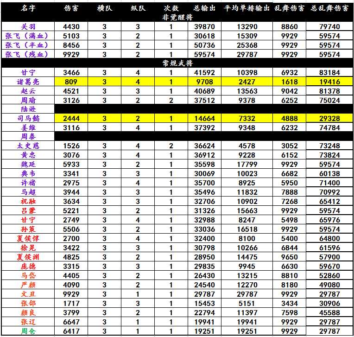Click the yellow 司马懿 name cell
354x337 pixels.
click(27, 118)
